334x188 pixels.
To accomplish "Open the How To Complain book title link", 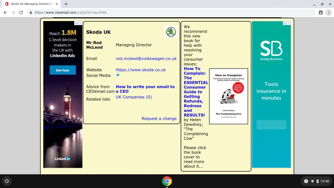I will [196, 92].
